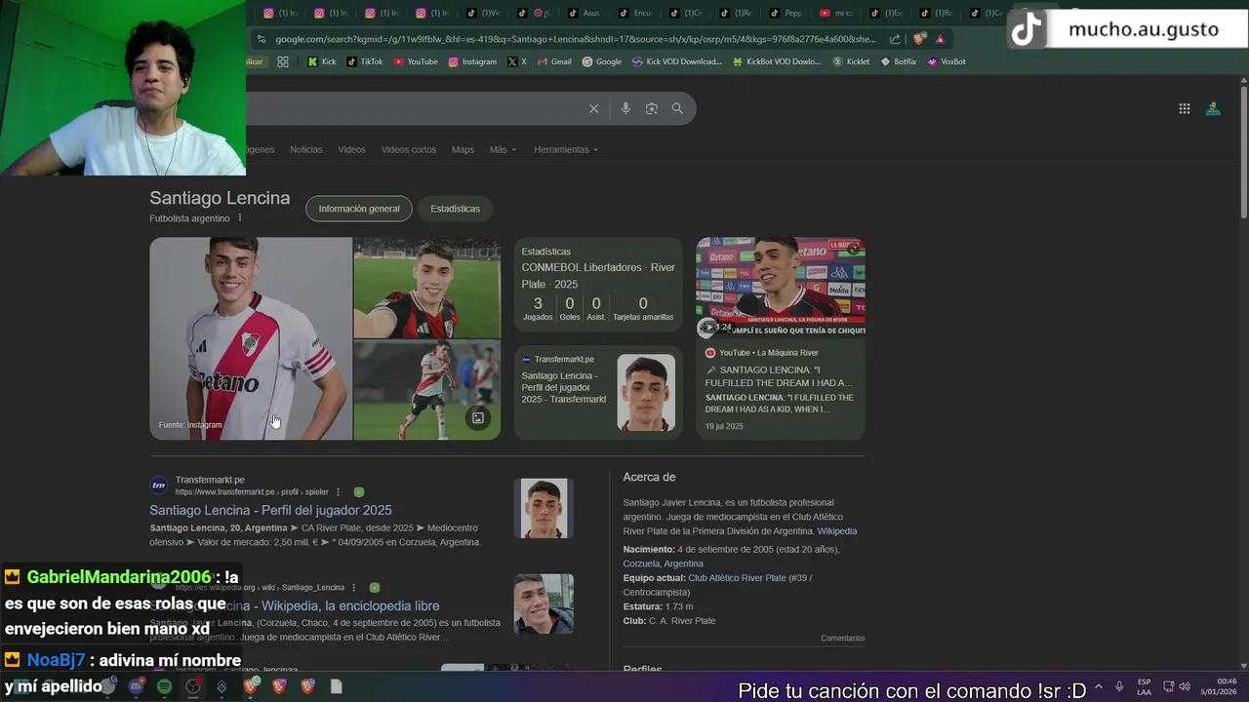Open the Google account avatar
The width and height of the screenshot is (1249, 702).
pos(1213,108)
